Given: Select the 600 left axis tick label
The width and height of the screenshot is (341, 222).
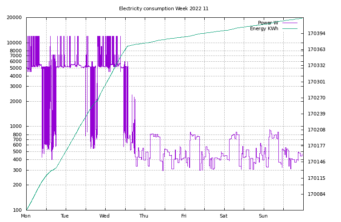Looking at the screenshot, I should point(17,145).
